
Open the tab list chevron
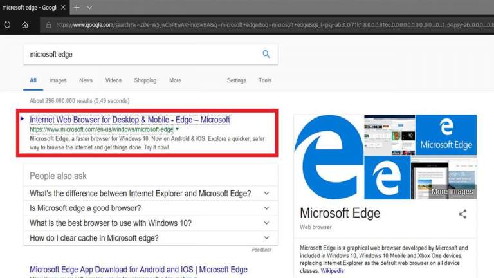[89, 7]
